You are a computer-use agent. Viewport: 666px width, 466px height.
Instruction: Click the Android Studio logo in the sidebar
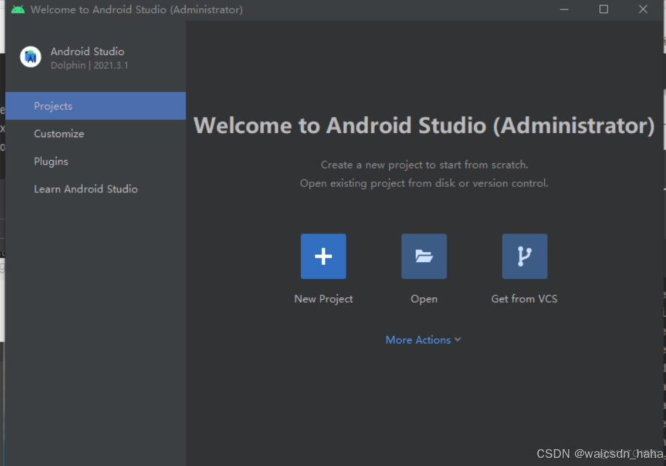pos(30,56)
